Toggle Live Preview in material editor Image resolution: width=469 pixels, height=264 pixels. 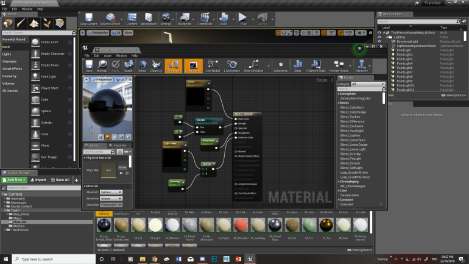(193, 66)
